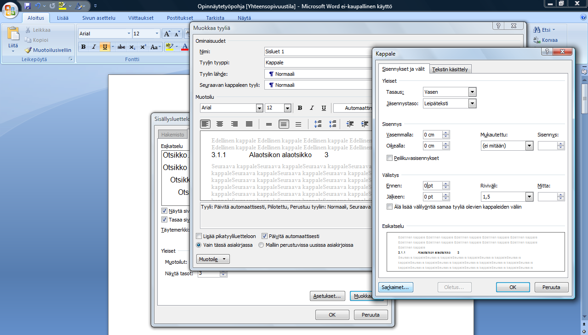
Task: Set 1.5 line spacing icon in style dialog
Action: (284, 124)
